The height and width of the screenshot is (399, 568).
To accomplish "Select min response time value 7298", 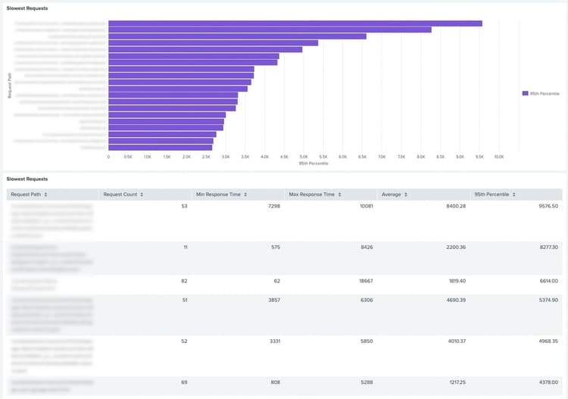I will 274,206.
